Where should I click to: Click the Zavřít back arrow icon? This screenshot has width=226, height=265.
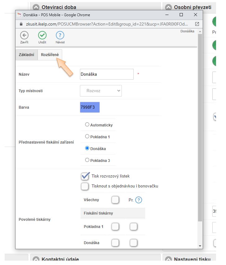(24, 35)
